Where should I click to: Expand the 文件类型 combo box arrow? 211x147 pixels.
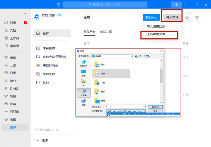coord(144,111)
